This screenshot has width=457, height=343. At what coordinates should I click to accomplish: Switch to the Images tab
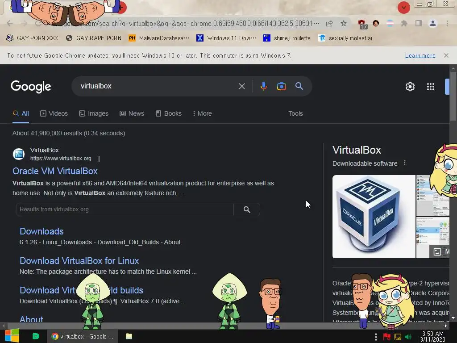click(94, 113)
